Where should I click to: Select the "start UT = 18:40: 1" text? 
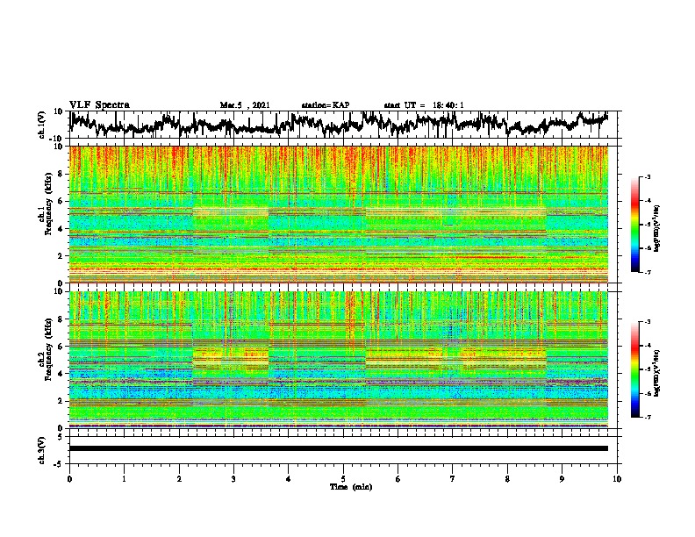[424, 105]
